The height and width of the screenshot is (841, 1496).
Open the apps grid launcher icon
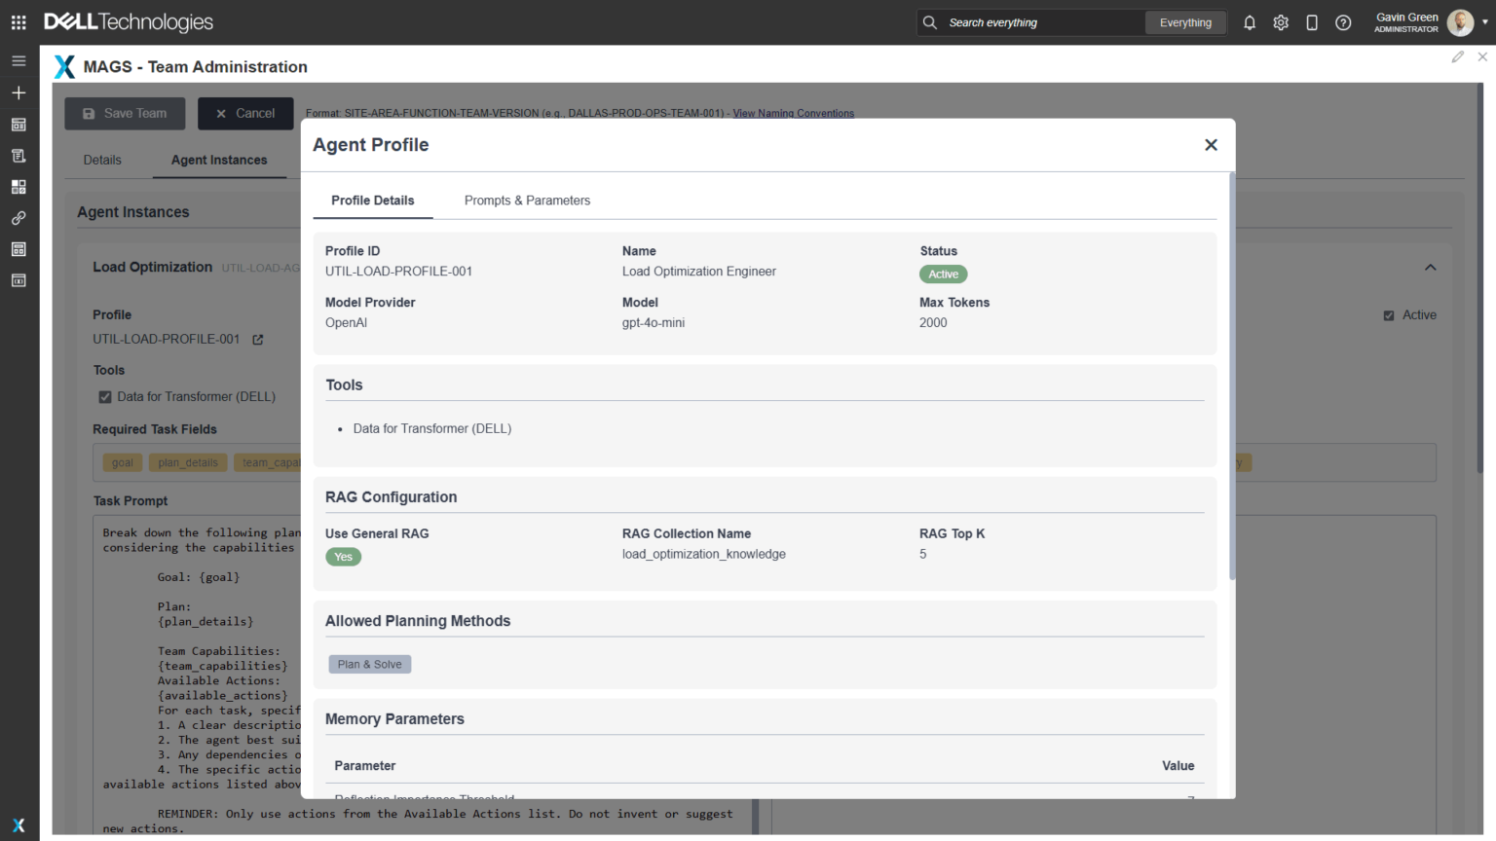coord(19,22)
